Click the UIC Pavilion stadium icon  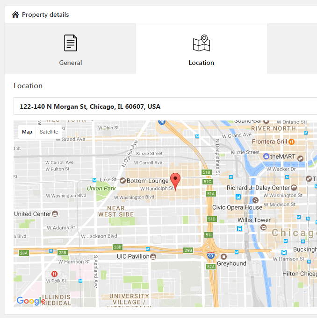pyautogui.click(x=153, y=256)
